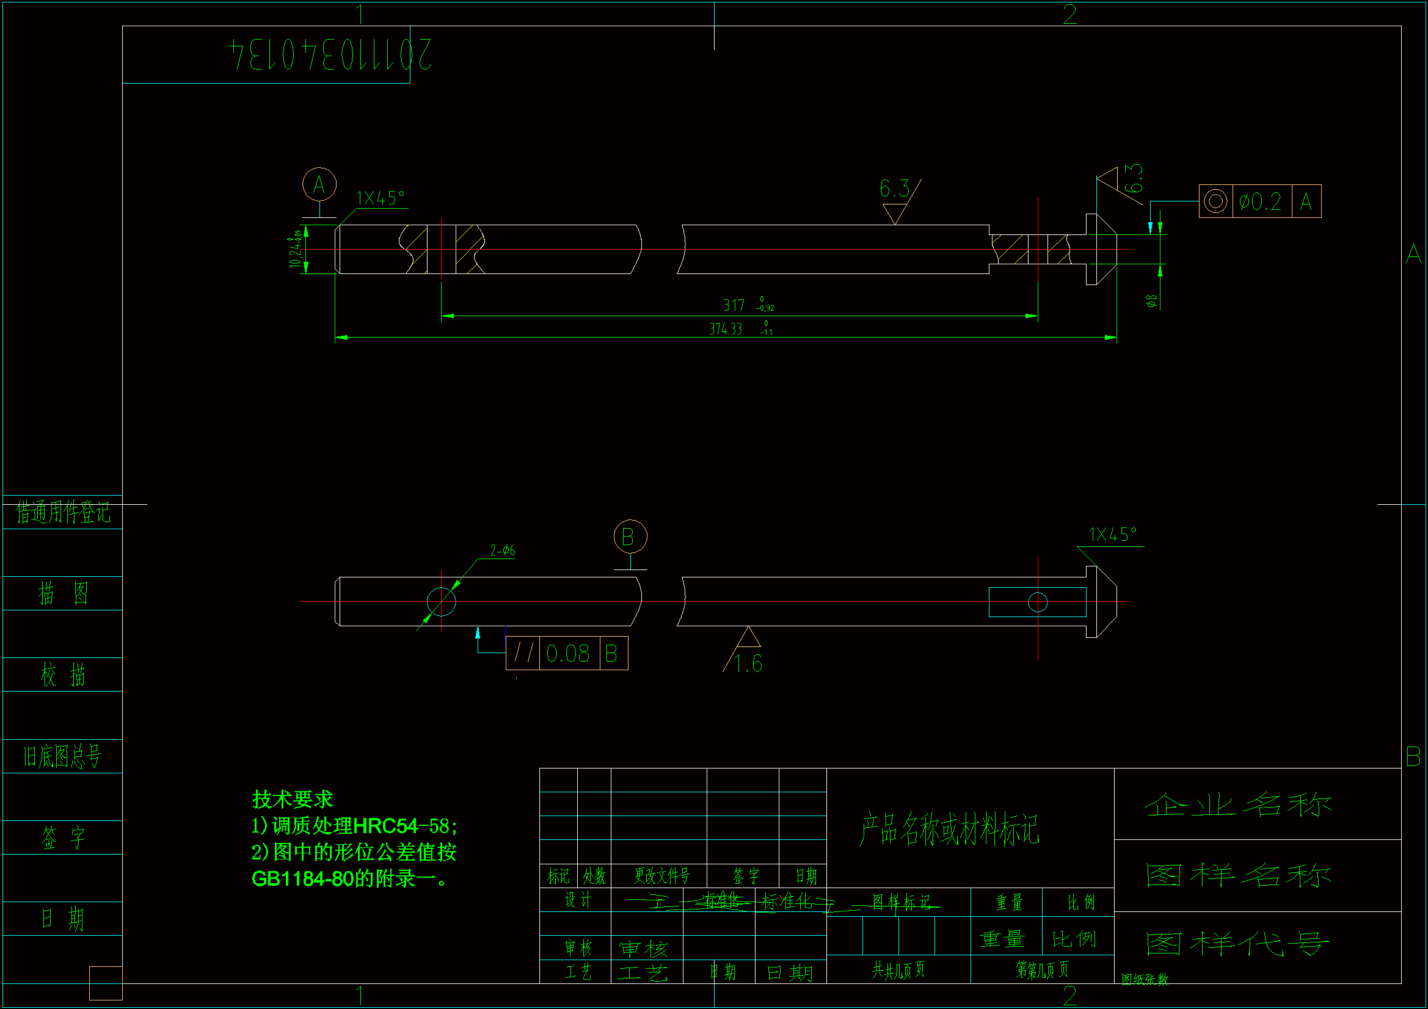Click the 374.33 overall length dimension
This screenshot has height=1009, width=1428.
pos(726,329)
